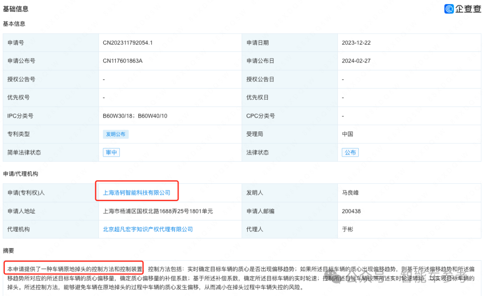483x296 pixels.
Task: Select postal code 200438
Action: pos(351,211)
